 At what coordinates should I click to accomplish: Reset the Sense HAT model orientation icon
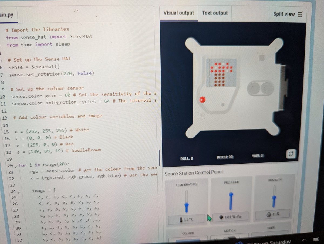(291, 154)
